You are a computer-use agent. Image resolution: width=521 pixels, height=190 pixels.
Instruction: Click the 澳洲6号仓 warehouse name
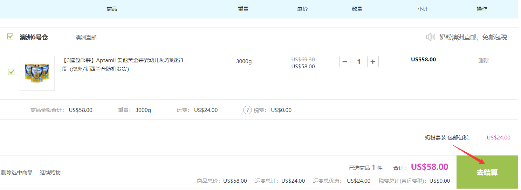tap(34, 37)
